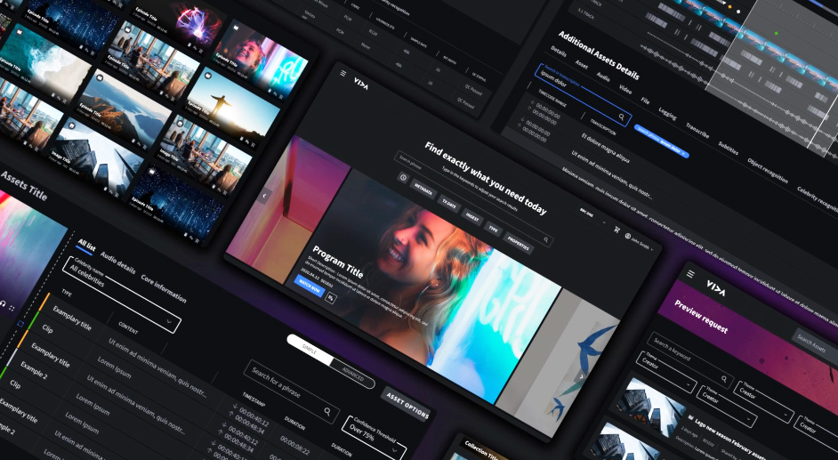The width and height of the screenshot is (838, 460).
Task: Click the small share icon beside WATCH NOW
Action: point(331,298)
